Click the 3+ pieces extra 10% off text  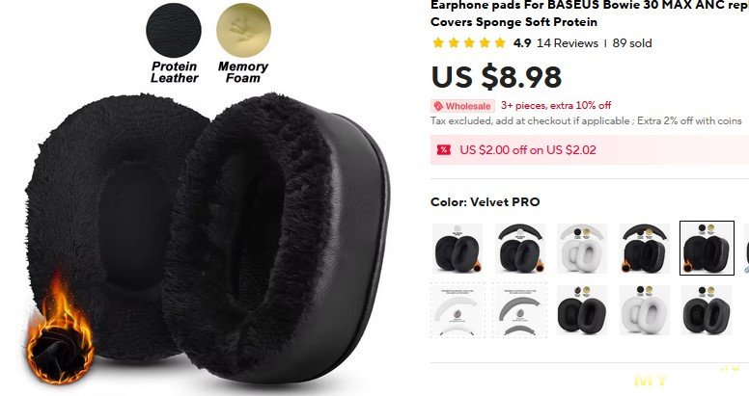(x=556, y=105)
